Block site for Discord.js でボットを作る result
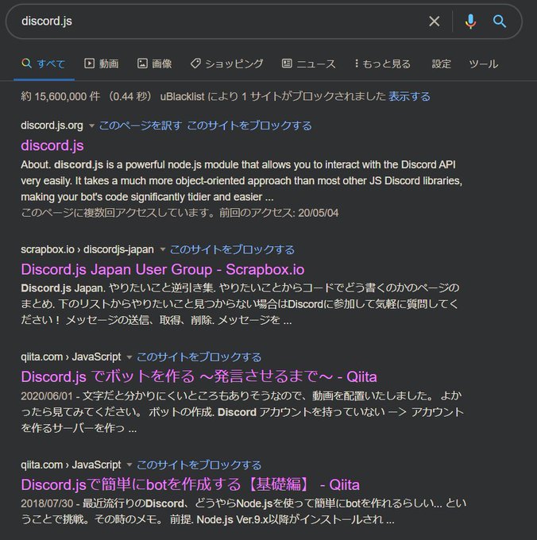 [x=199, y=357]
